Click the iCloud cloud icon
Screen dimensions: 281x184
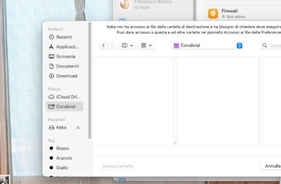(x=52, y=97)
